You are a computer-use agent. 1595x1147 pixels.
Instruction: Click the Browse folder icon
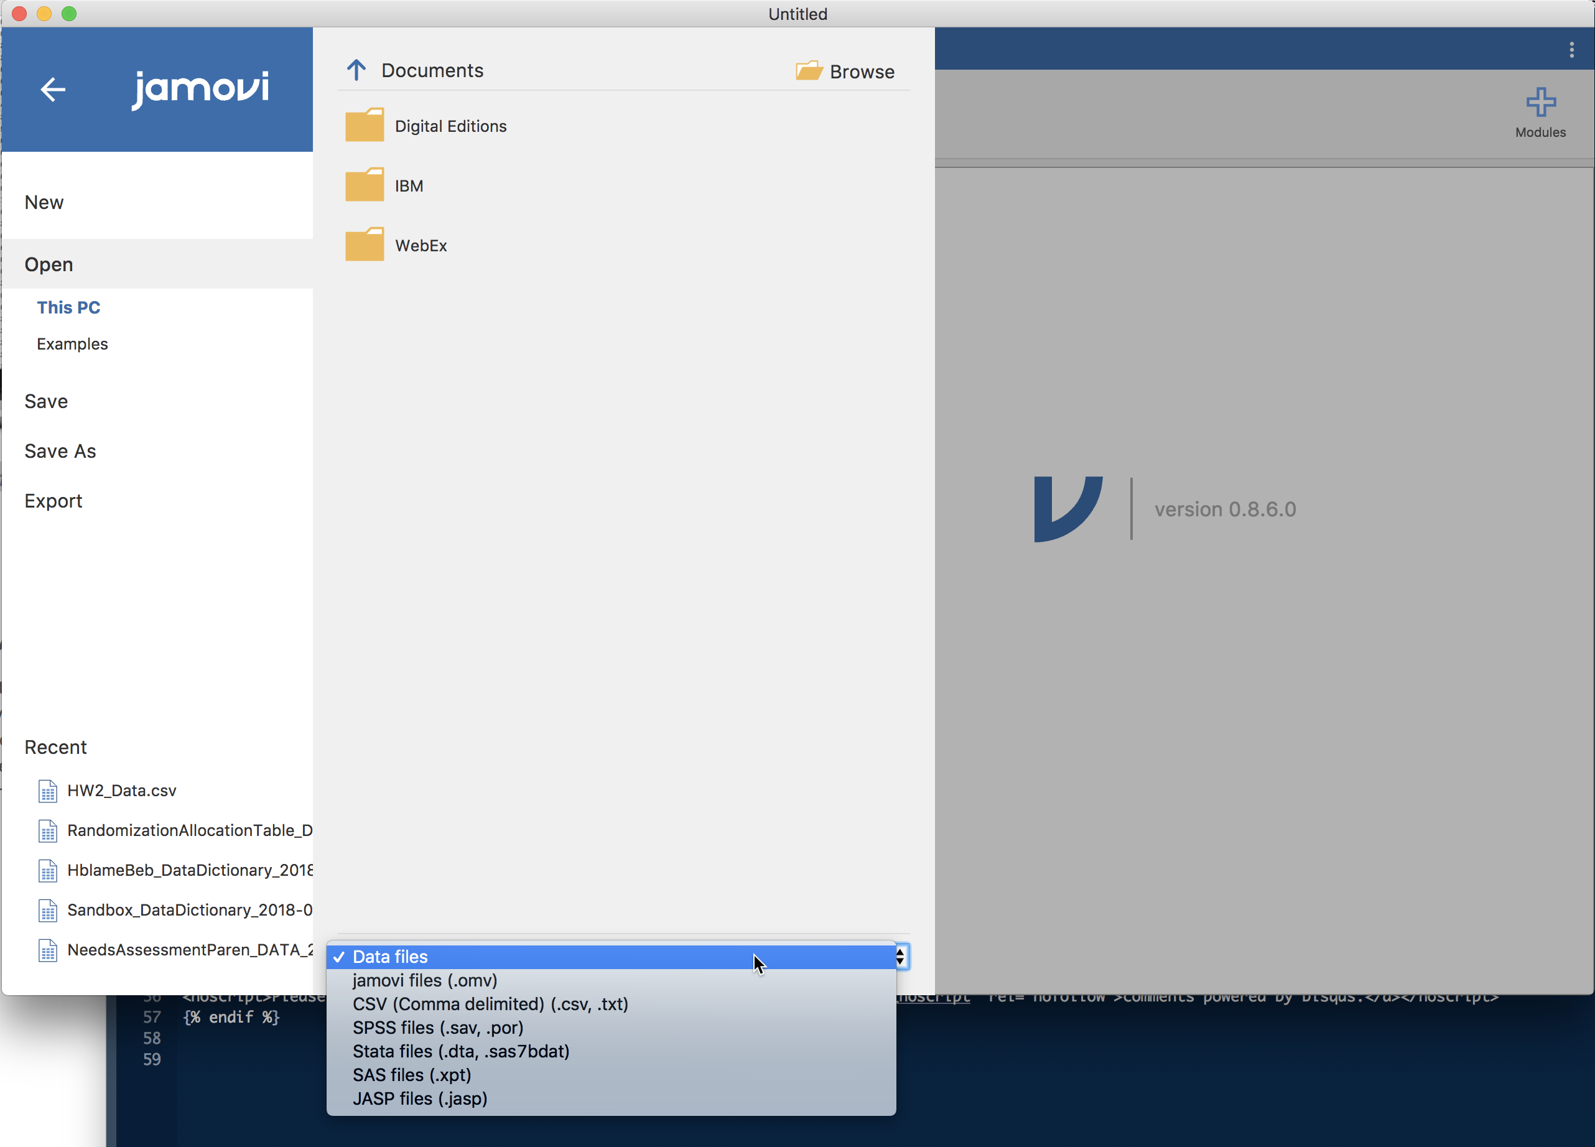[x=806, y=70]
